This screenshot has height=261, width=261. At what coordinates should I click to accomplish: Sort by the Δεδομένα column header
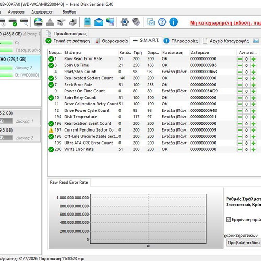[x=213, y=52]
